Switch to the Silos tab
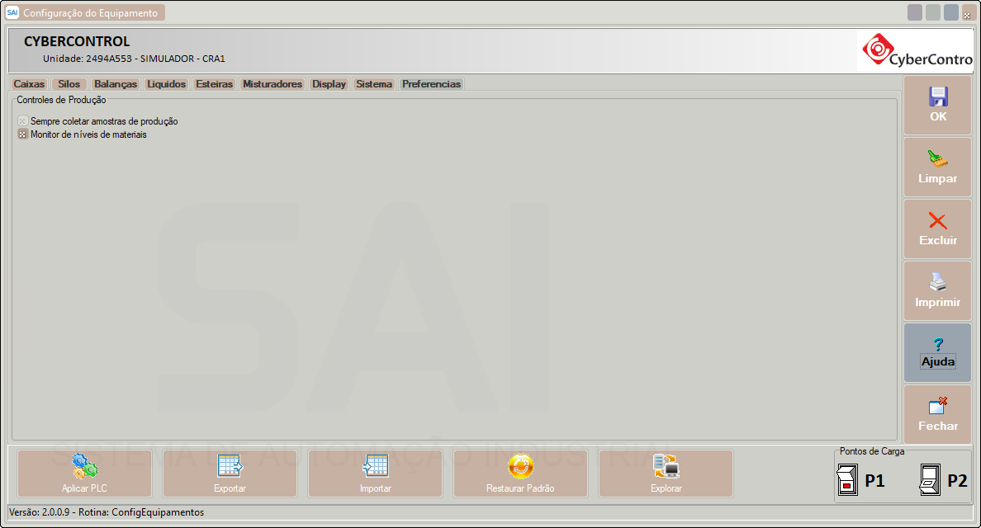Viewport: 981px width, 528px height. [x=69, y=84]
